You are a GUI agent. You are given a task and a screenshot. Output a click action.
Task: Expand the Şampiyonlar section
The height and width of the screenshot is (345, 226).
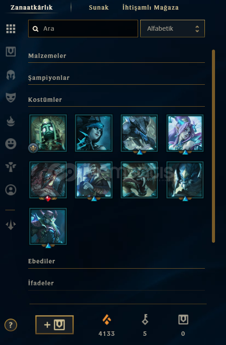[x=117, y=78]
